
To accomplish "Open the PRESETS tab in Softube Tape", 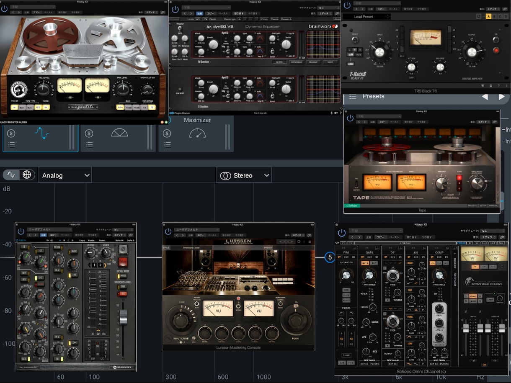I will (x=472, y=206).
